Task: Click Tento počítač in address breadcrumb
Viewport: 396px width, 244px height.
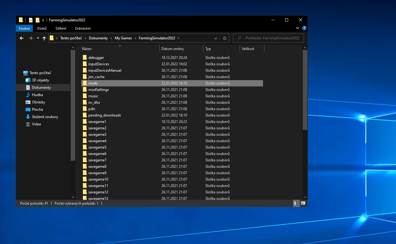Action: tap(71, 38)
